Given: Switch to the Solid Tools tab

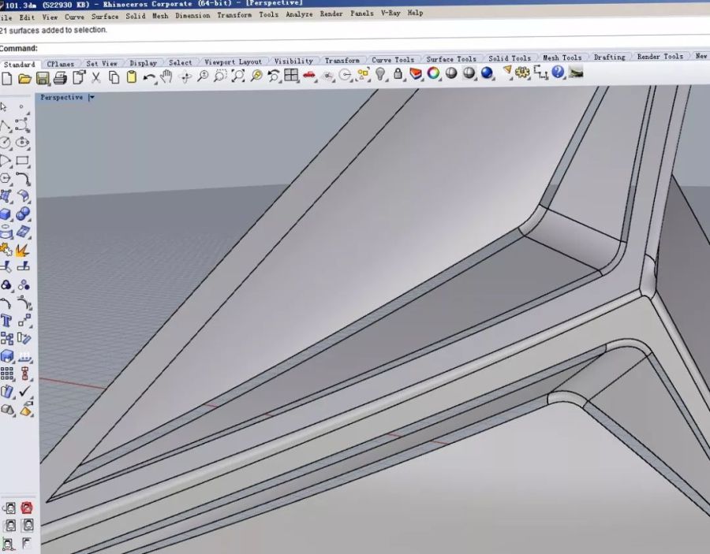Looking at the screenshot, I should (x=509, y=58).
